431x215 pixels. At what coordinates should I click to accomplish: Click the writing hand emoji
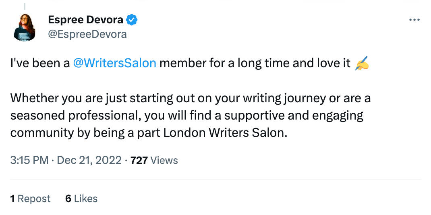point(361,63)
